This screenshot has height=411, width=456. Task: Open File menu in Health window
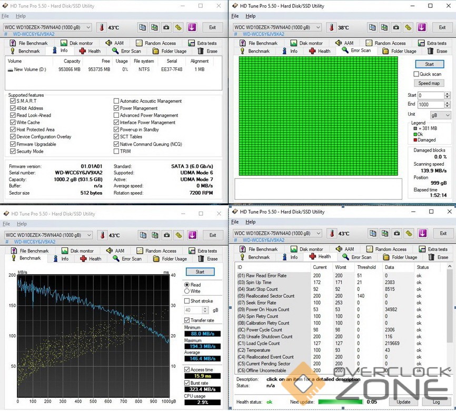[235, 222]
